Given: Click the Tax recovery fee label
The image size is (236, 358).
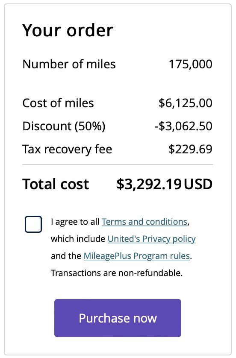Looking at the screenshot, I should (67, 150).
